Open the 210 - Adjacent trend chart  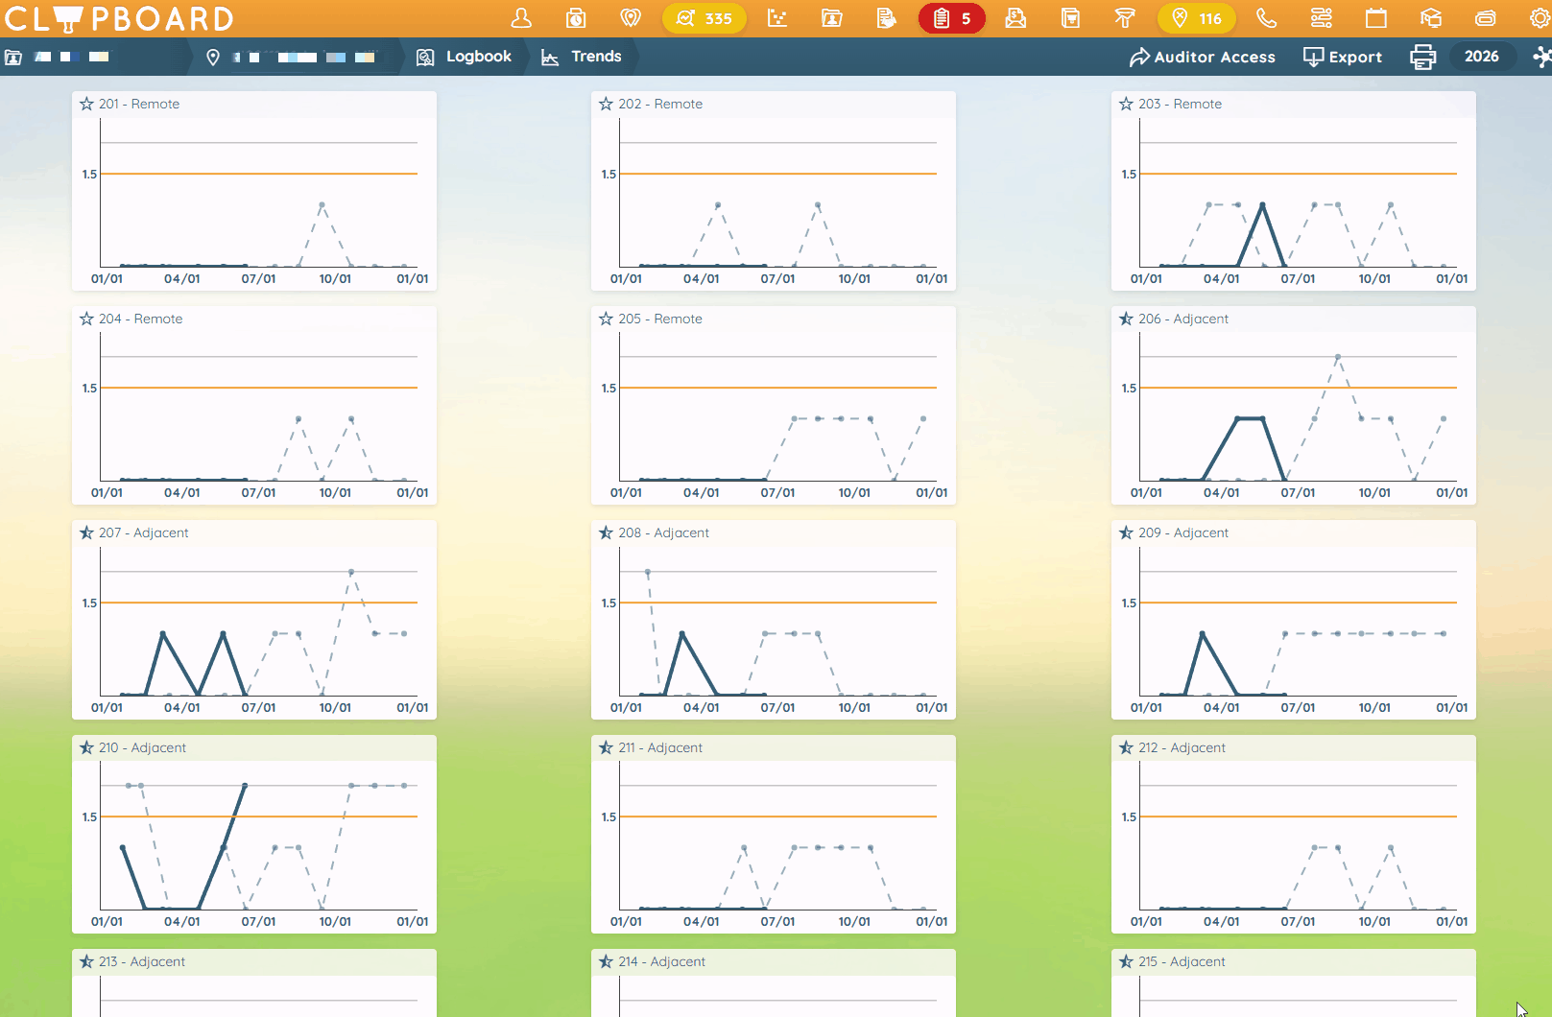[254, 834]
